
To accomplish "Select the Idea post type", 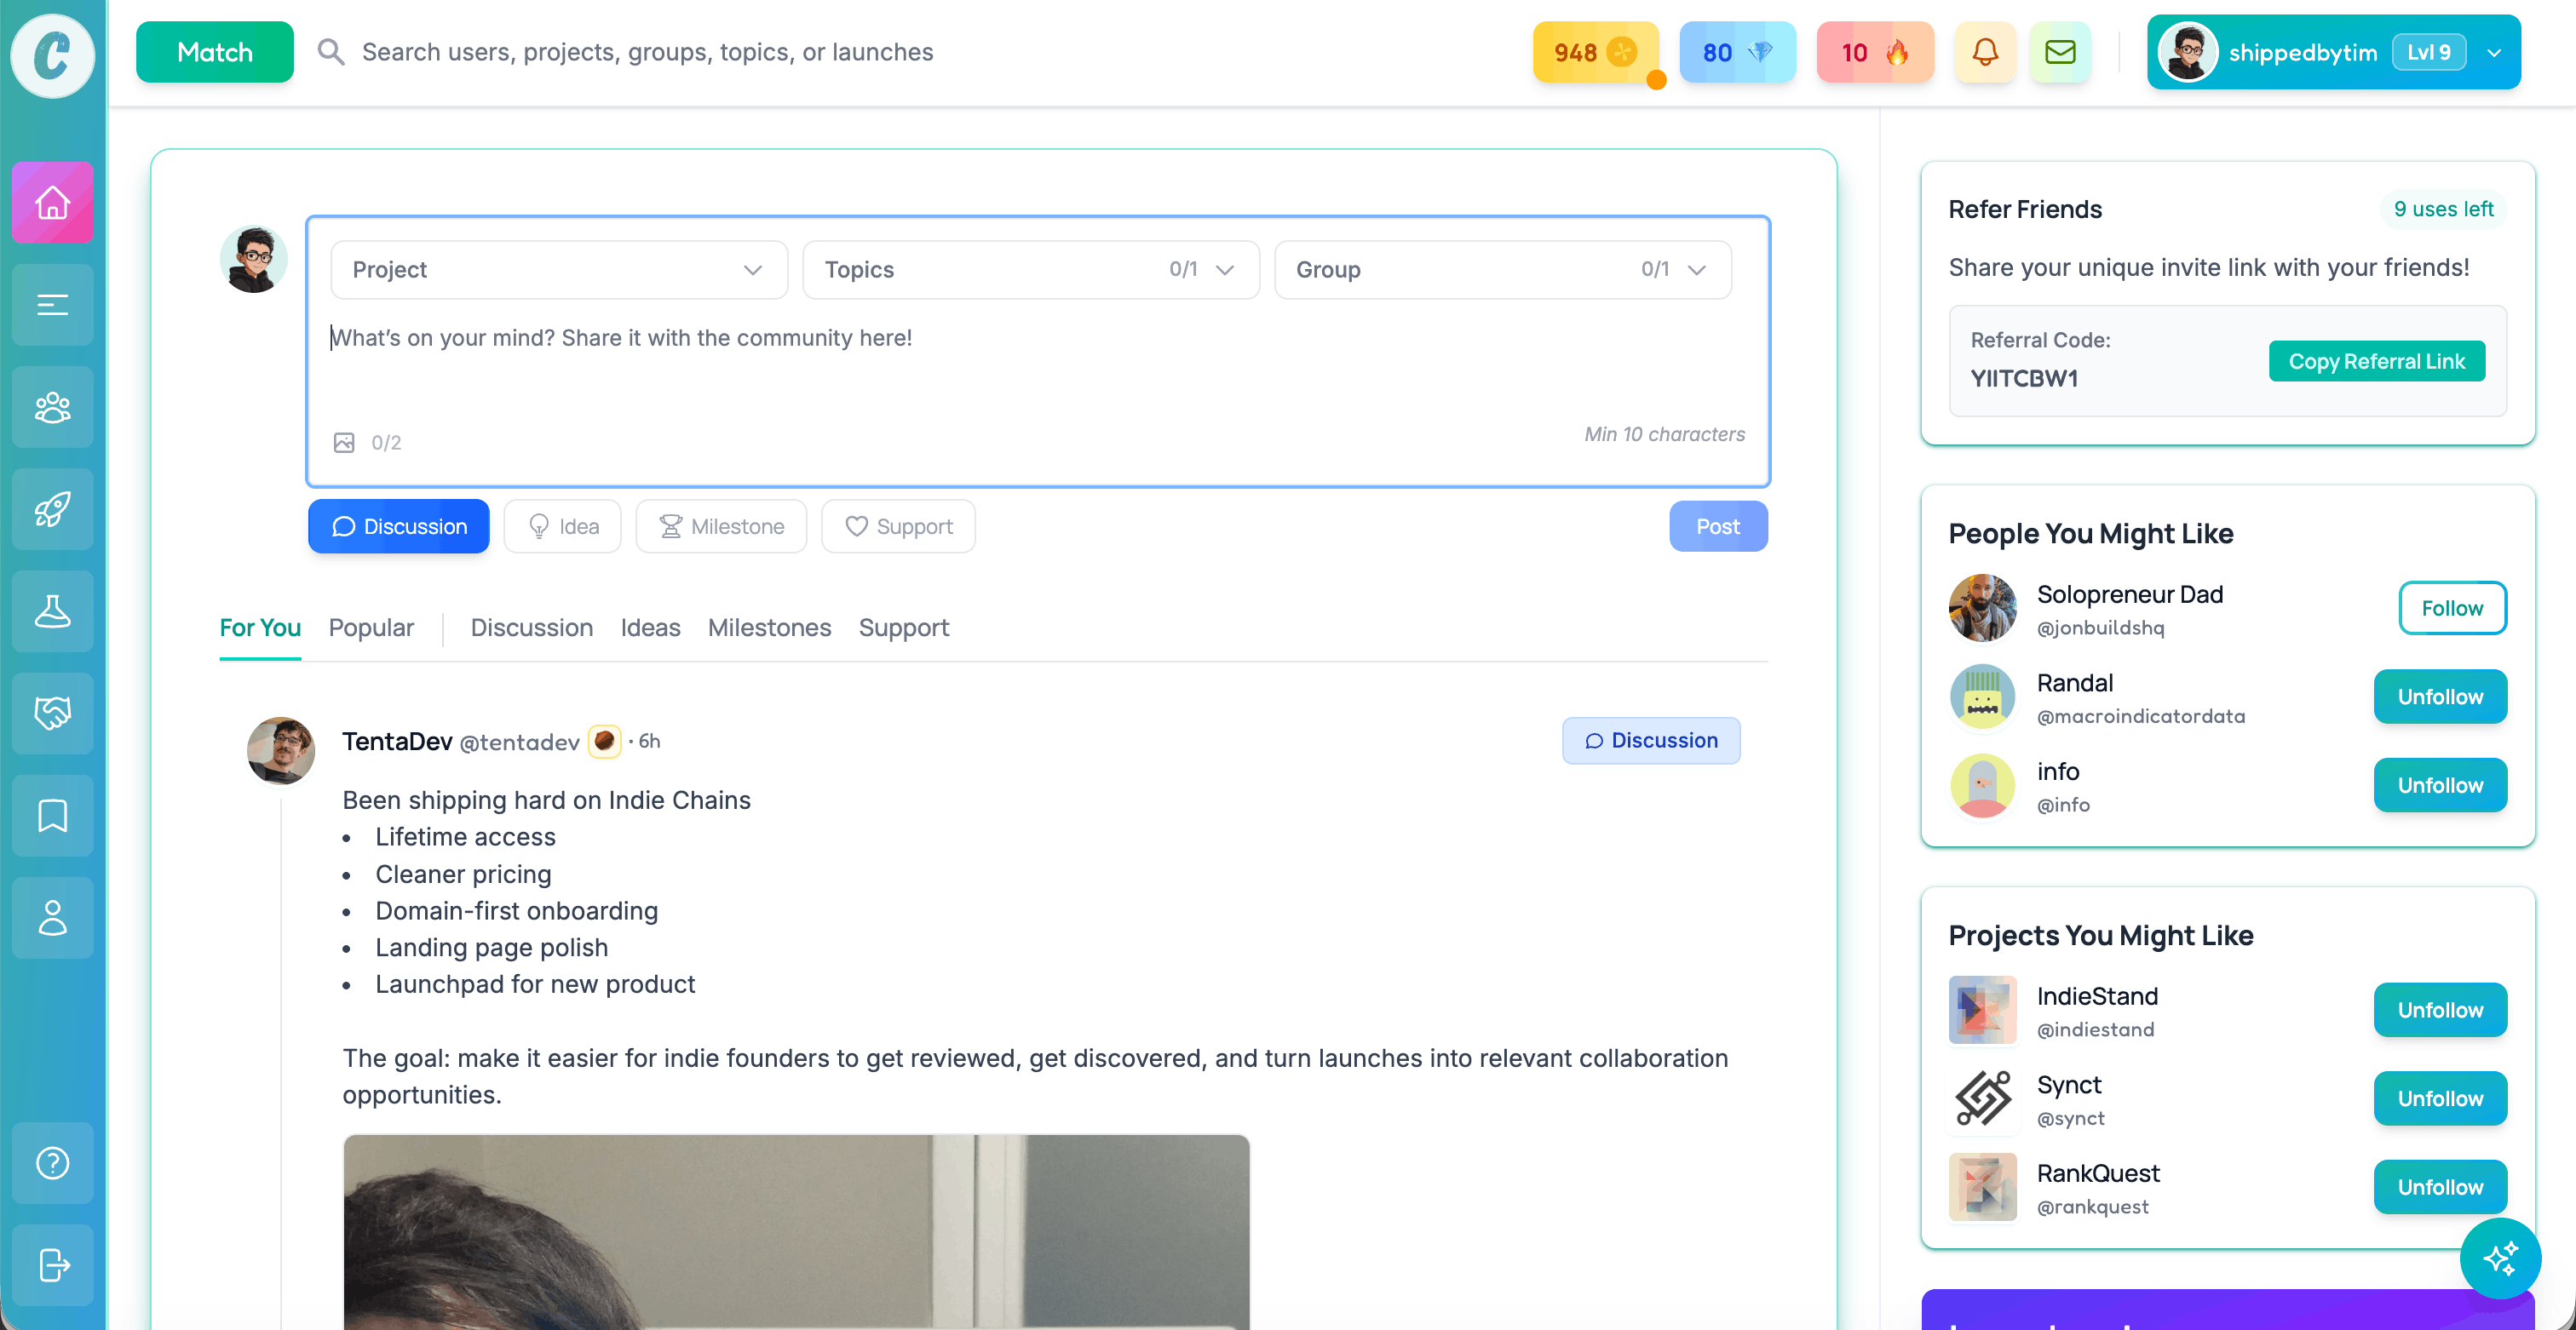I will (x=563, y=525).
